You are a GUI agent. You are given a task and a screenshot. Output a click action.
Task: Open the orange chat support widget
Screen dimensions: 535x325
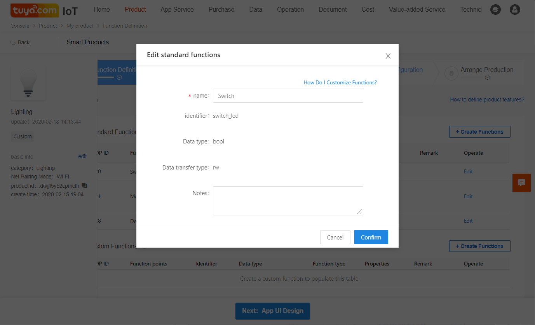point(521,183)
